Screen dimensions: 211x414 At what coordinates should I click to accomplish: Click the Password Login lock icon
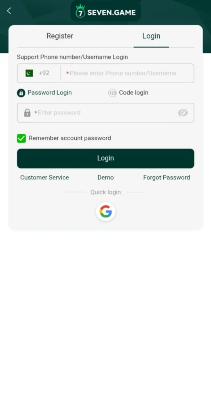21,93
